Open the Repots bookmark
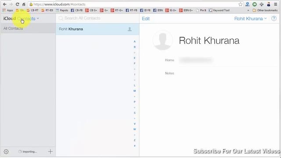281x158 pixels. coord(62,11)
